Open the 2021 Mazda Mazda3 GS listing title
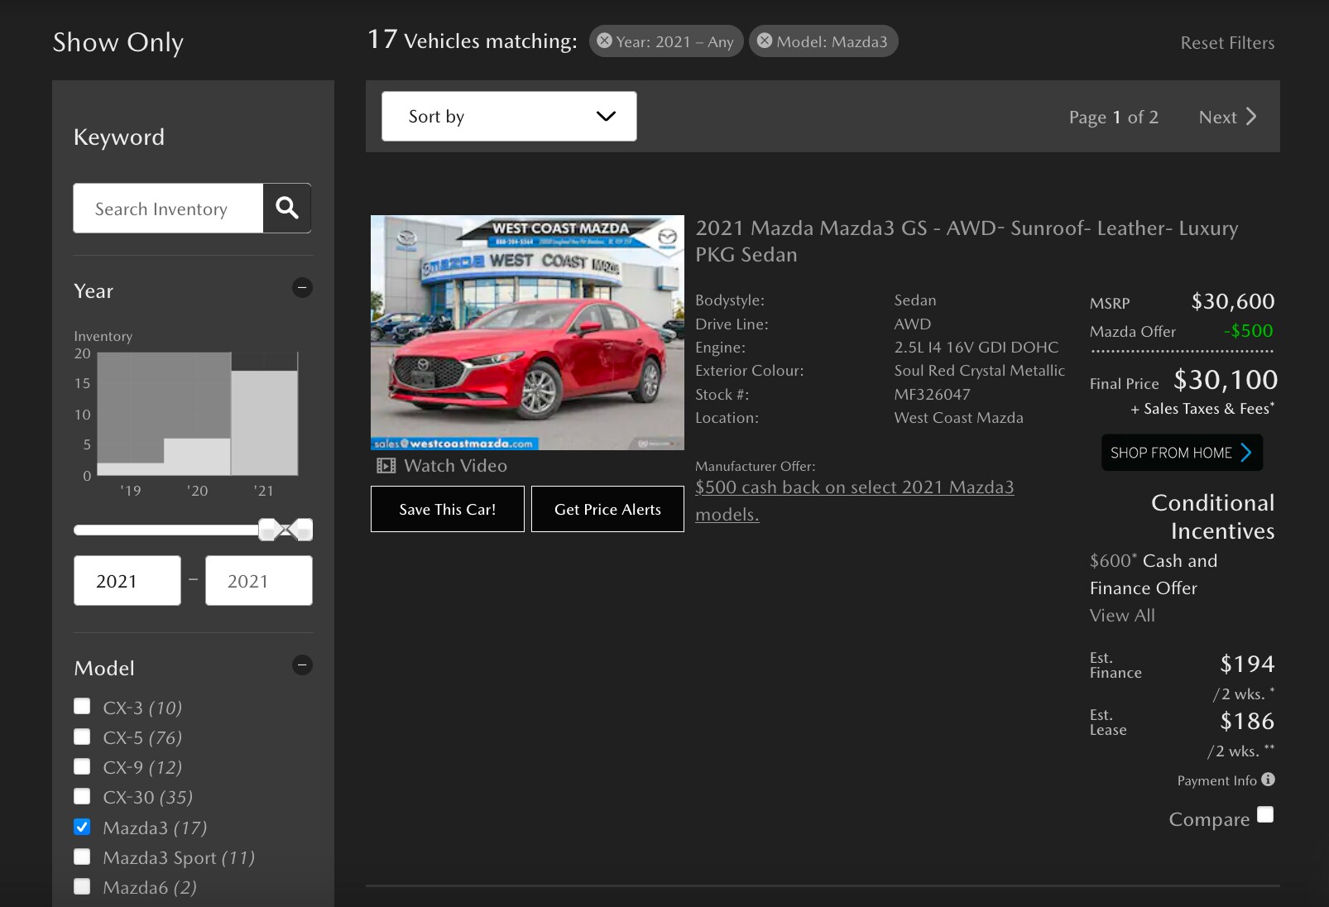The image size is (1329, 907). pos(967,241)
